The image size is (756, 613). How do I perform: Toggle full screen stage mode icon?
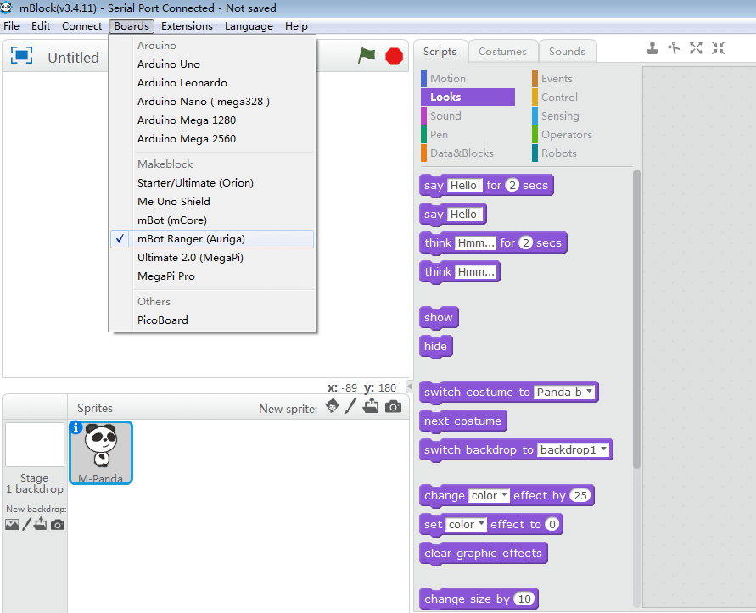[22, 56]
